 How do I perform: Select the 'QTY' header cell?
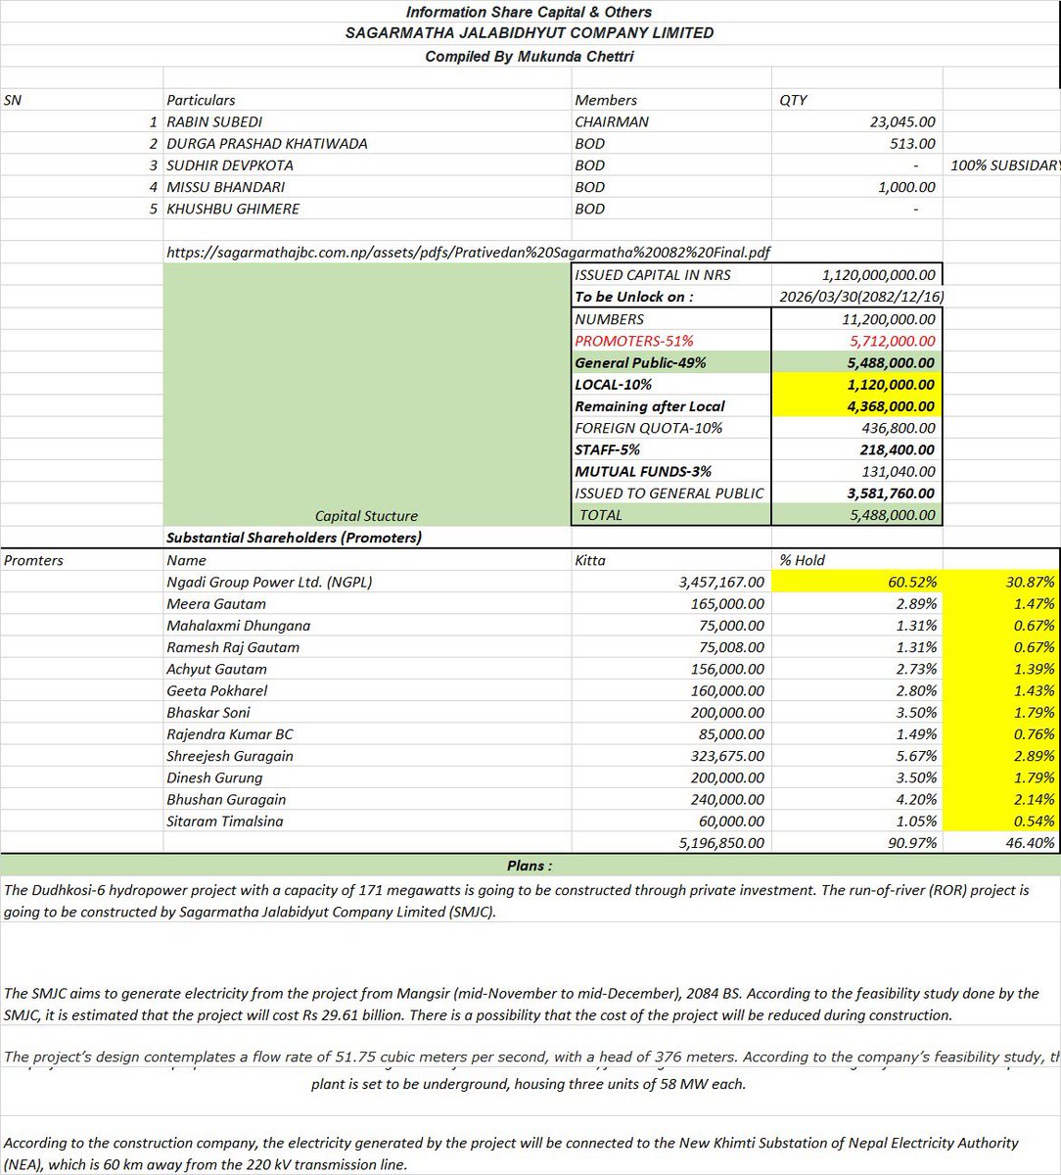click(856, 100)
